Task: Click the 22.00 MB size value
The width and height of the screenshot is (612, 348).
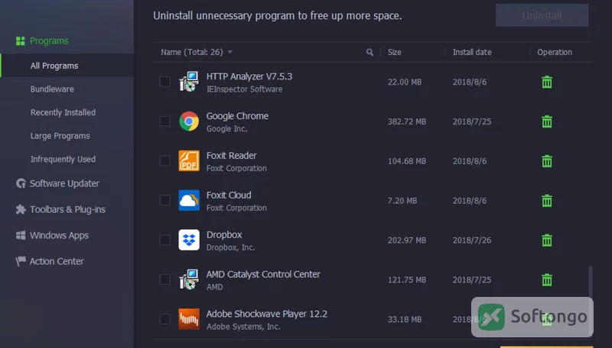Action: point(405,82)
